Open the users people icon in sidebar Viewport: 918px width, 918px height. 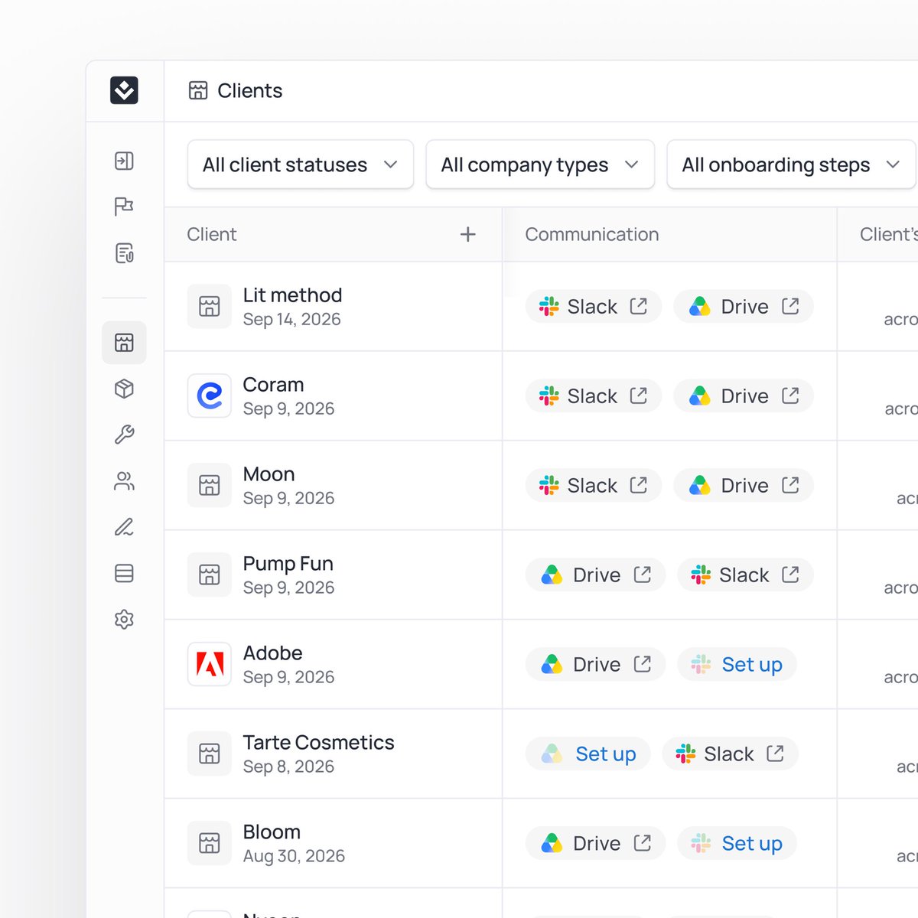click(124, 481)
